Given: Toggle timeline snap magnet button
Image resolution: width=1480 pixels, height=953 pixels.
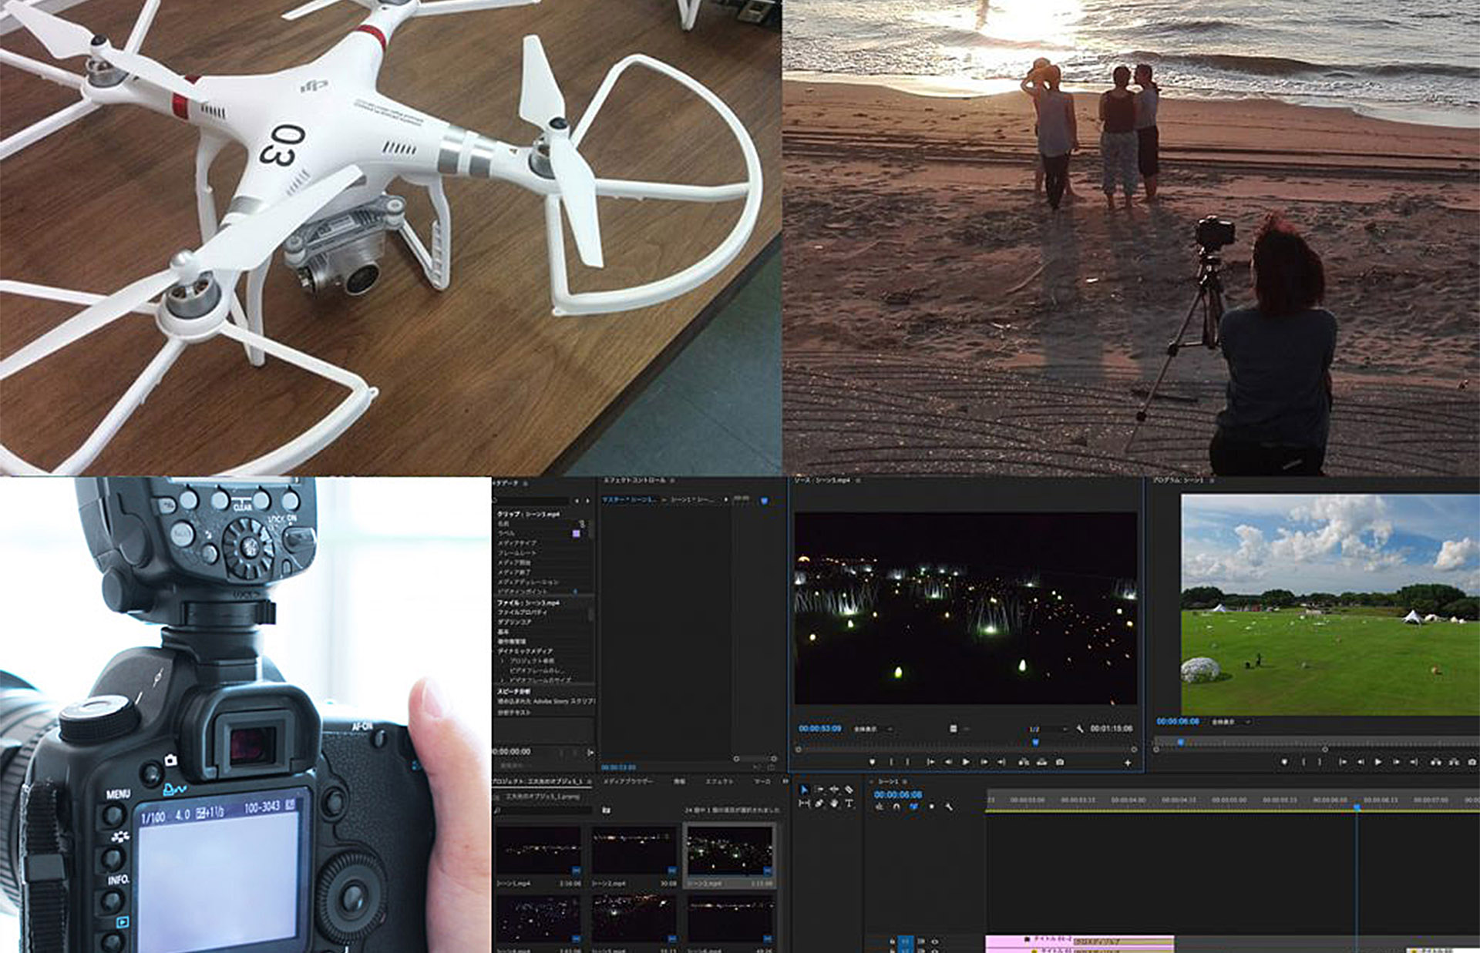Looking at the screenshot, I should click(x=896, y=807).
